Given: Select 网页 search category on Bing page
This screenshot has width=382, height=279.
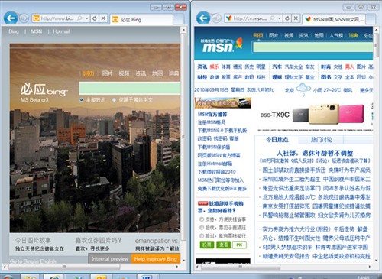Looking at the screenshot, I should tap(89, 73).
